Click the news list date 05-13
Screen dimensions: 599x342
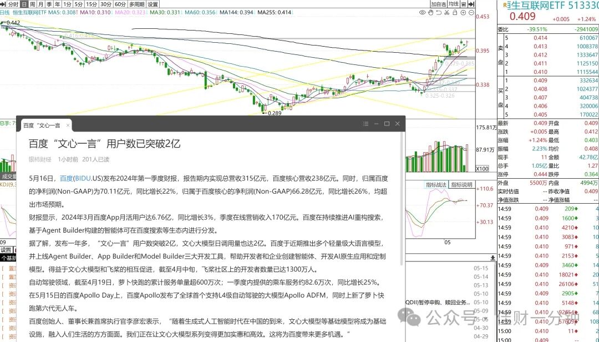(481, 285)
